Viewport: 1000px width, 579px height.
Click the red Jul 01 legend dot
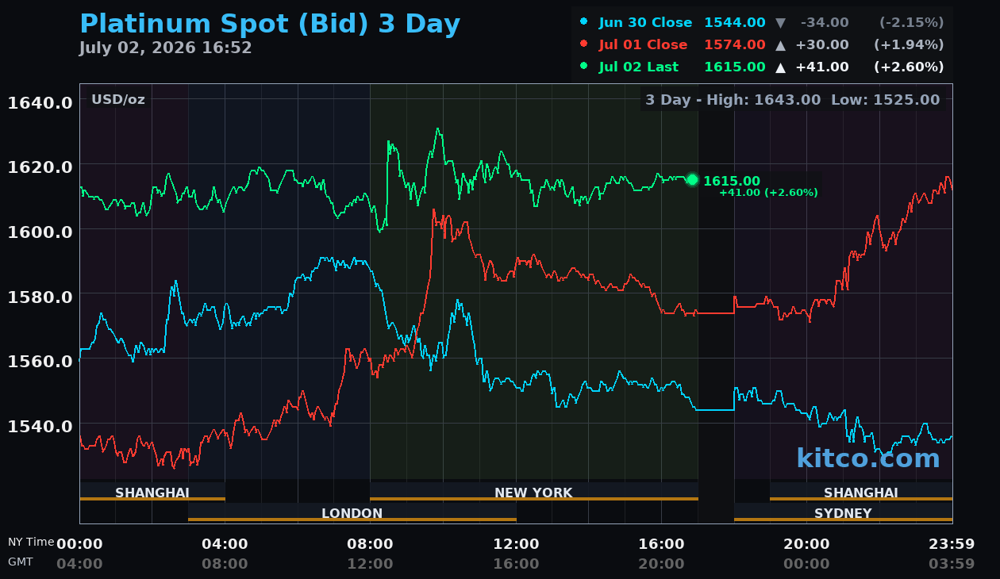(584, 44)
